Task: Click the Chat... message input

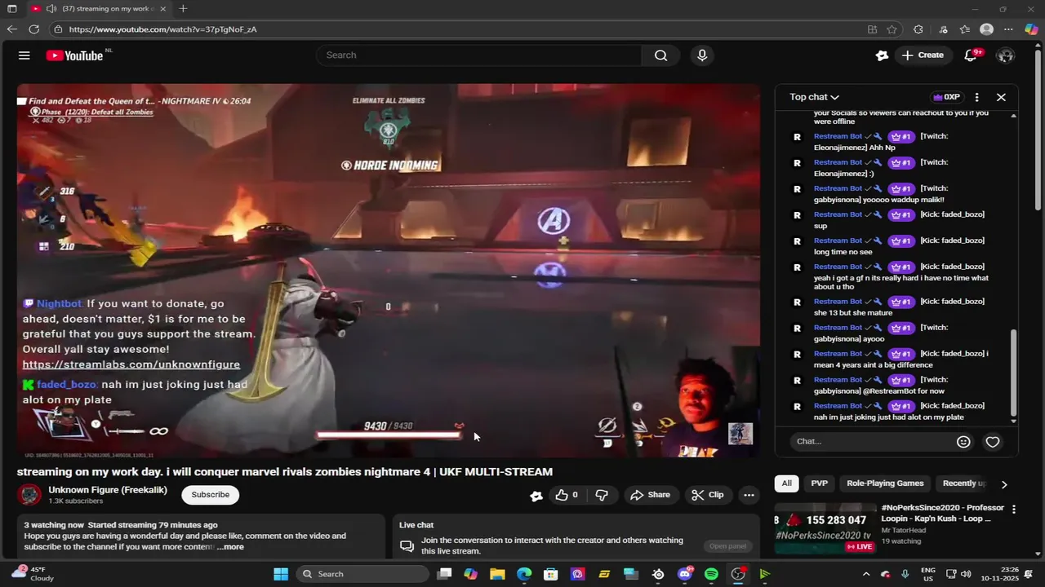Action: pyautogui.click(x=872, y=441)
